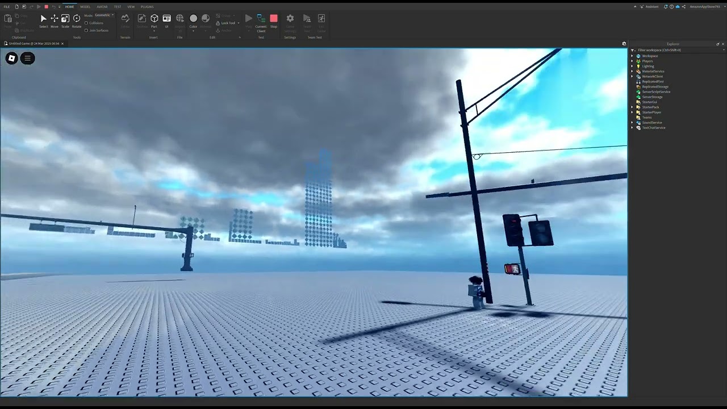Select StarterGui in Explorer
Image resolution: width=727 pixels, height=409 pixels.
649,102
